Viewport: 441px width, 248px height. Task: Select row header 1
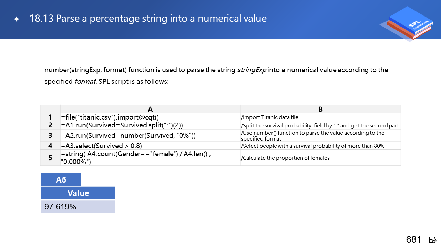pos(50,117)
